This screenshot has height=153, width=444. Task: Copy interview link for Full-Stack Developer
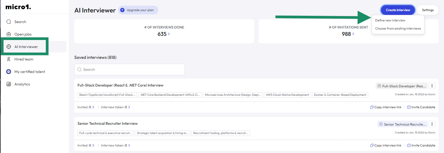386,107
